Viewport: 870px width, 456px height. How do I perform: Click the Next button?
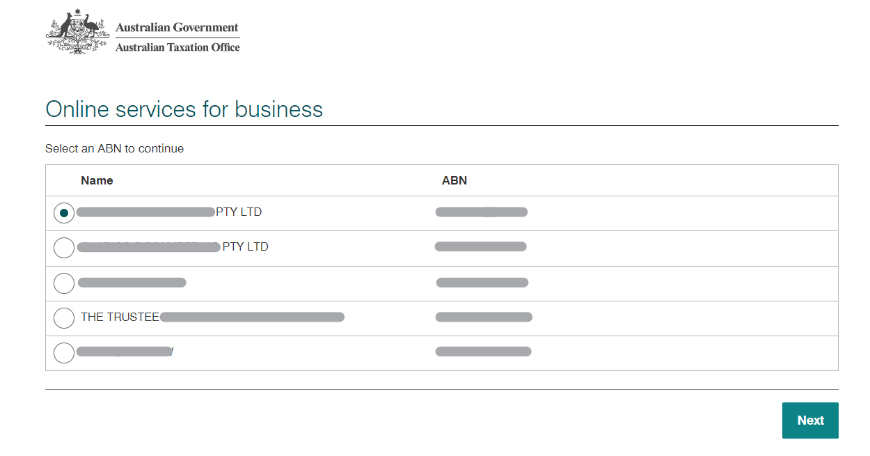(x=809, y=420)
